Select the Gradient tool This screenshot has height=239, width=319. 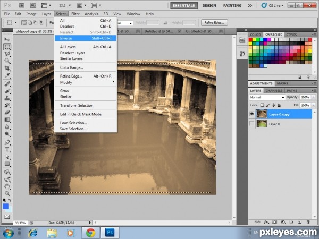(x=7, y=119)
